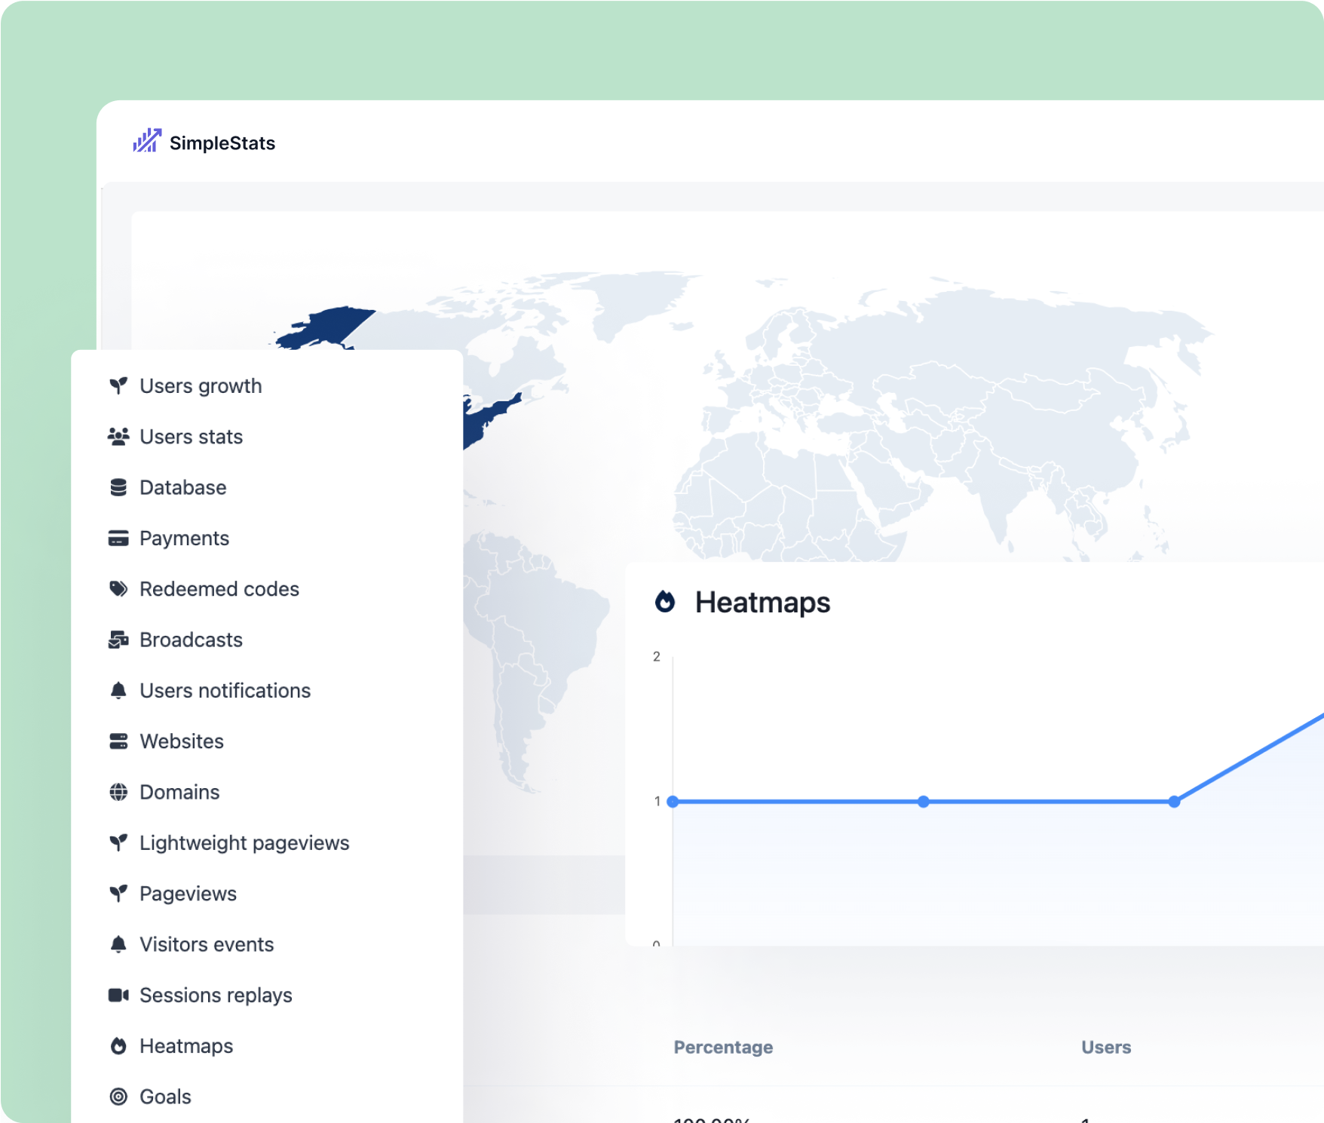1324x1123 pixels.
Task: Click the Visitors events bell icon
Action: (x=118, y=944)
